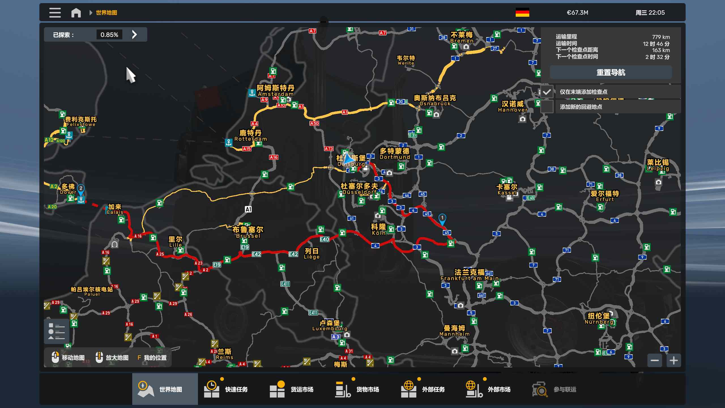Expand the 已探索 exploration panel arrow
Image resolution: width=725 pixels, height=408 pixels.
(135, 35)
